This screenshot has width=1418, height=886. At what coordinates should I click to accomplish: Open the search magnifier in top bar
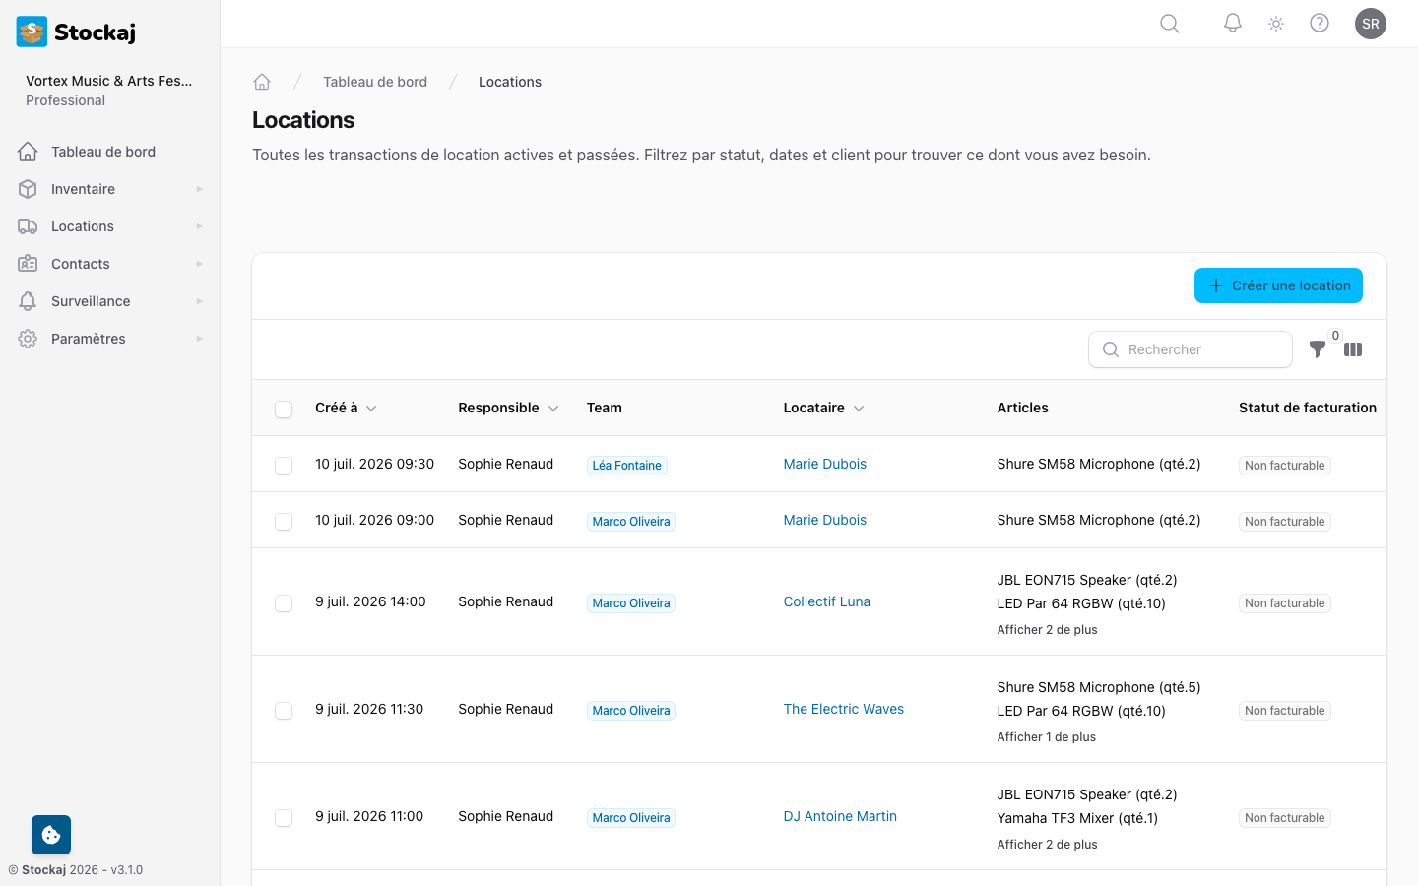click(x=1169, y=24)
